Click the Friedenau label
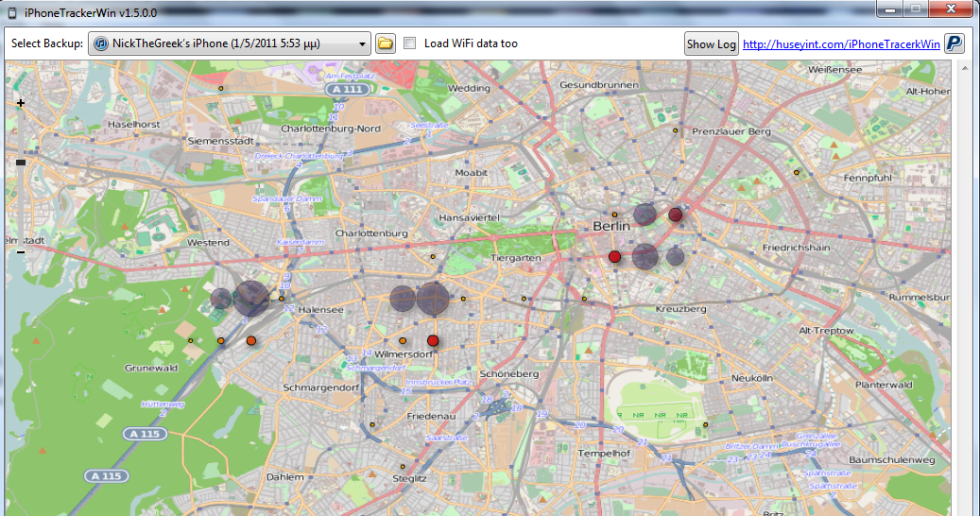This screenshot has width=980, height=516. pos(431,416)
